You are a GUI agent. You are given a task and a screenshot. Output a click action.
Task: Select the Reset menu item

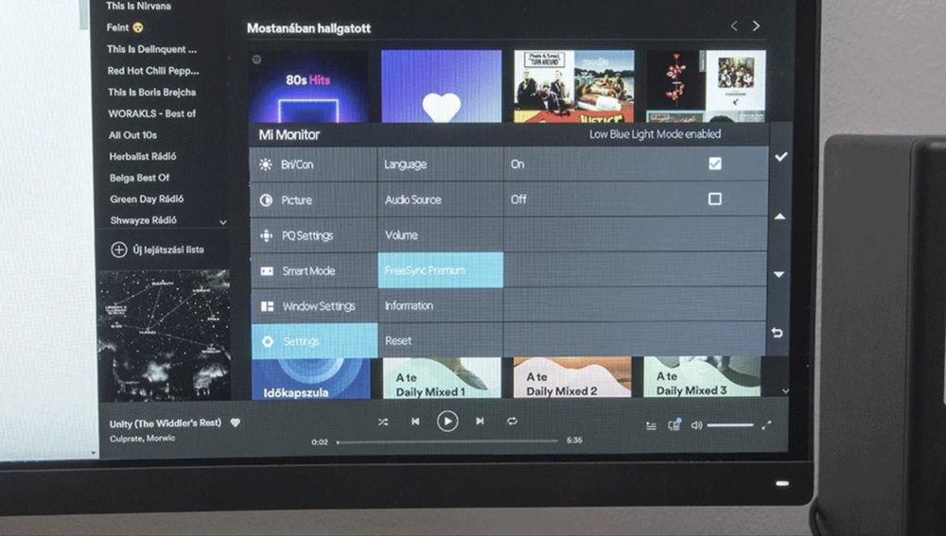click(441, 340)
